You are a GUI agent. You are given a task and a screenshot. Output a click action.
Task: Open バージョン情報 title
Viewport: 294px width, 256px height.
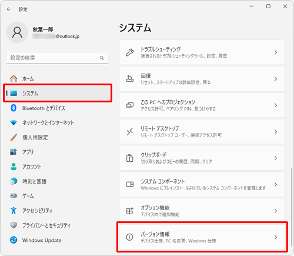click(x=155, y=234)
